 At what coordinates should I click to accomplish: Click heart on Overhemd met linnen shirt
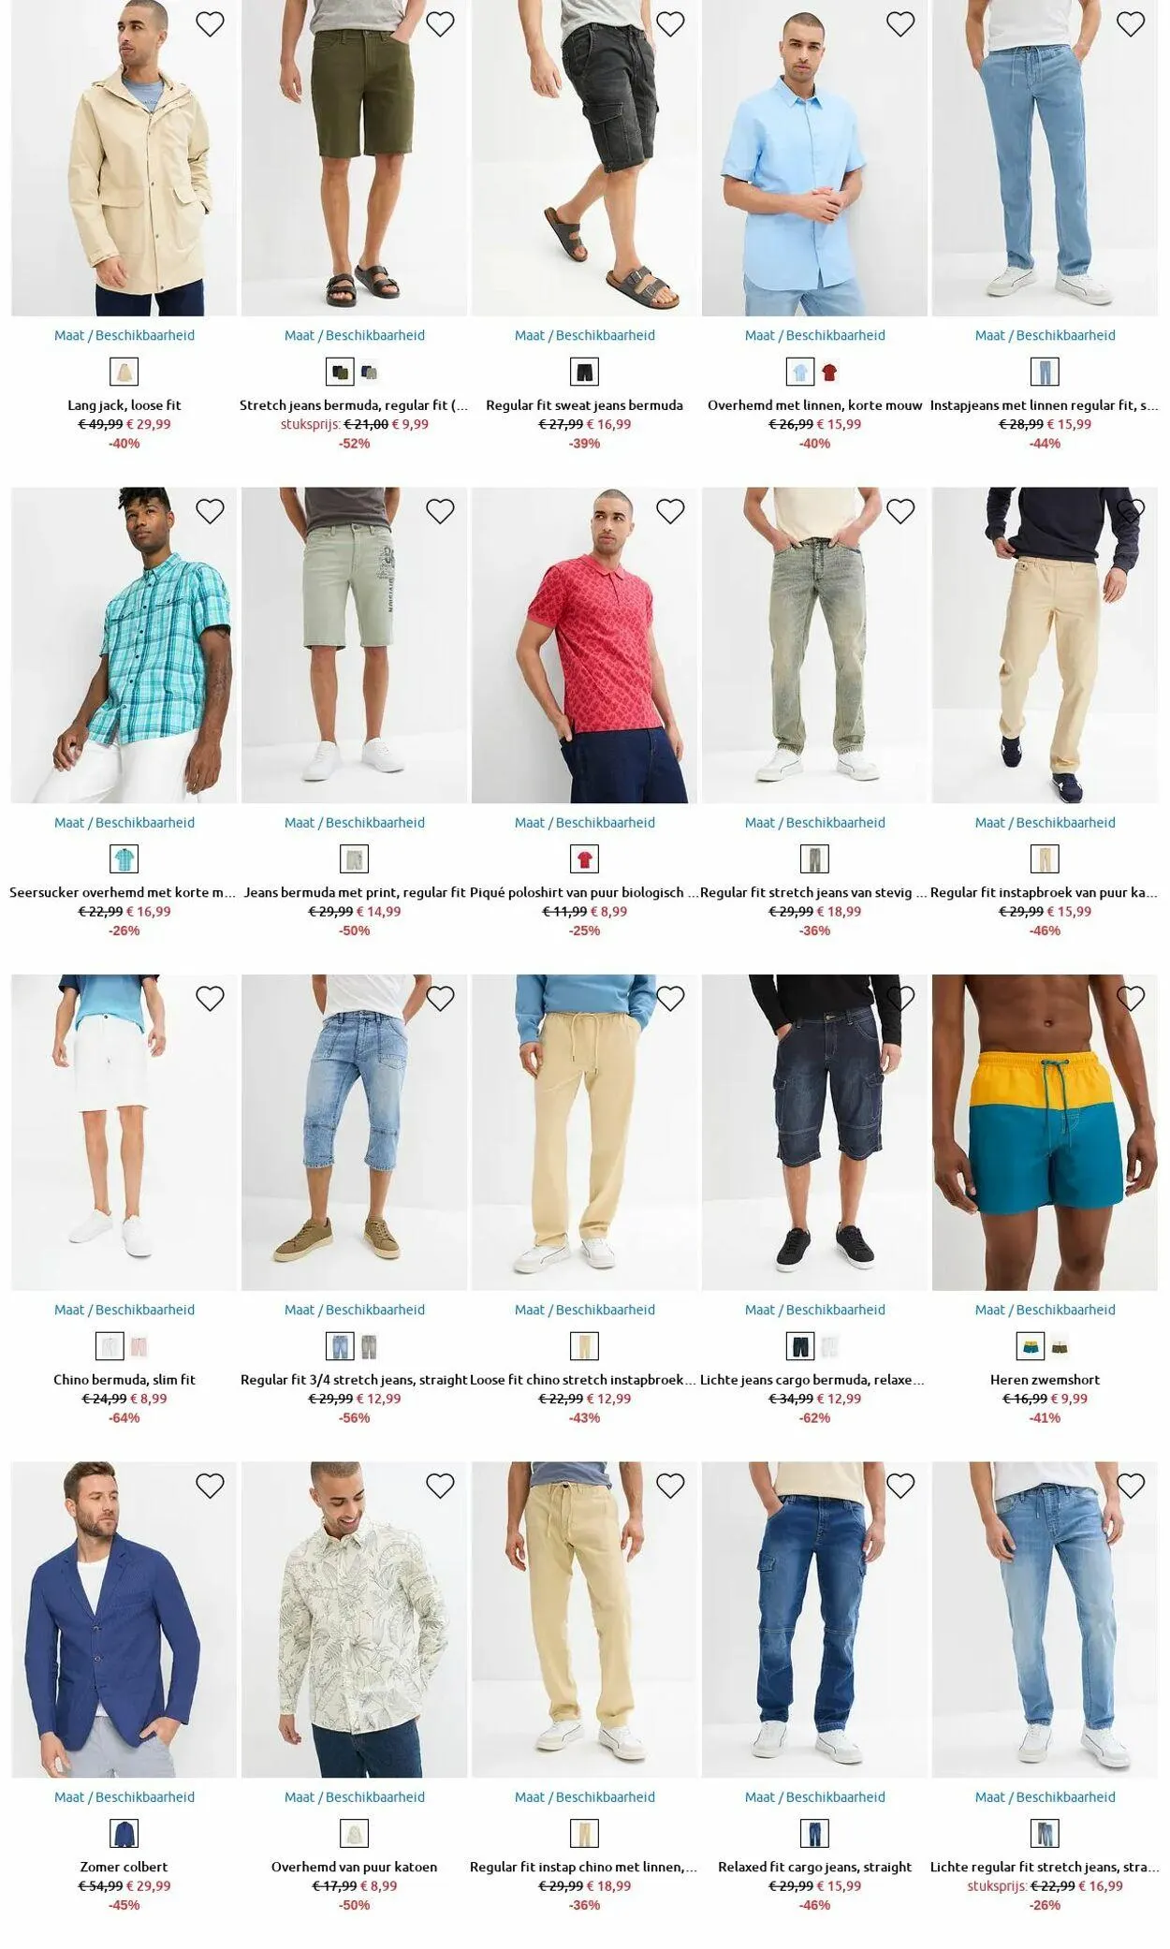tap(900, 24)
